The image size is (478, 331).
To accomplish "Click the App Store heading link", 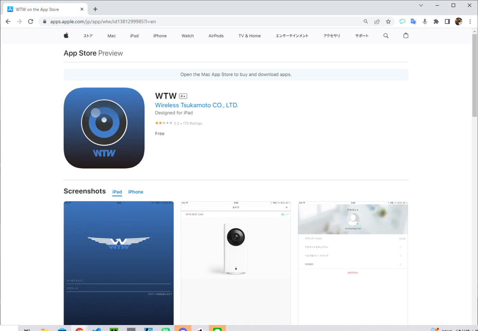I will click(80, 53).
